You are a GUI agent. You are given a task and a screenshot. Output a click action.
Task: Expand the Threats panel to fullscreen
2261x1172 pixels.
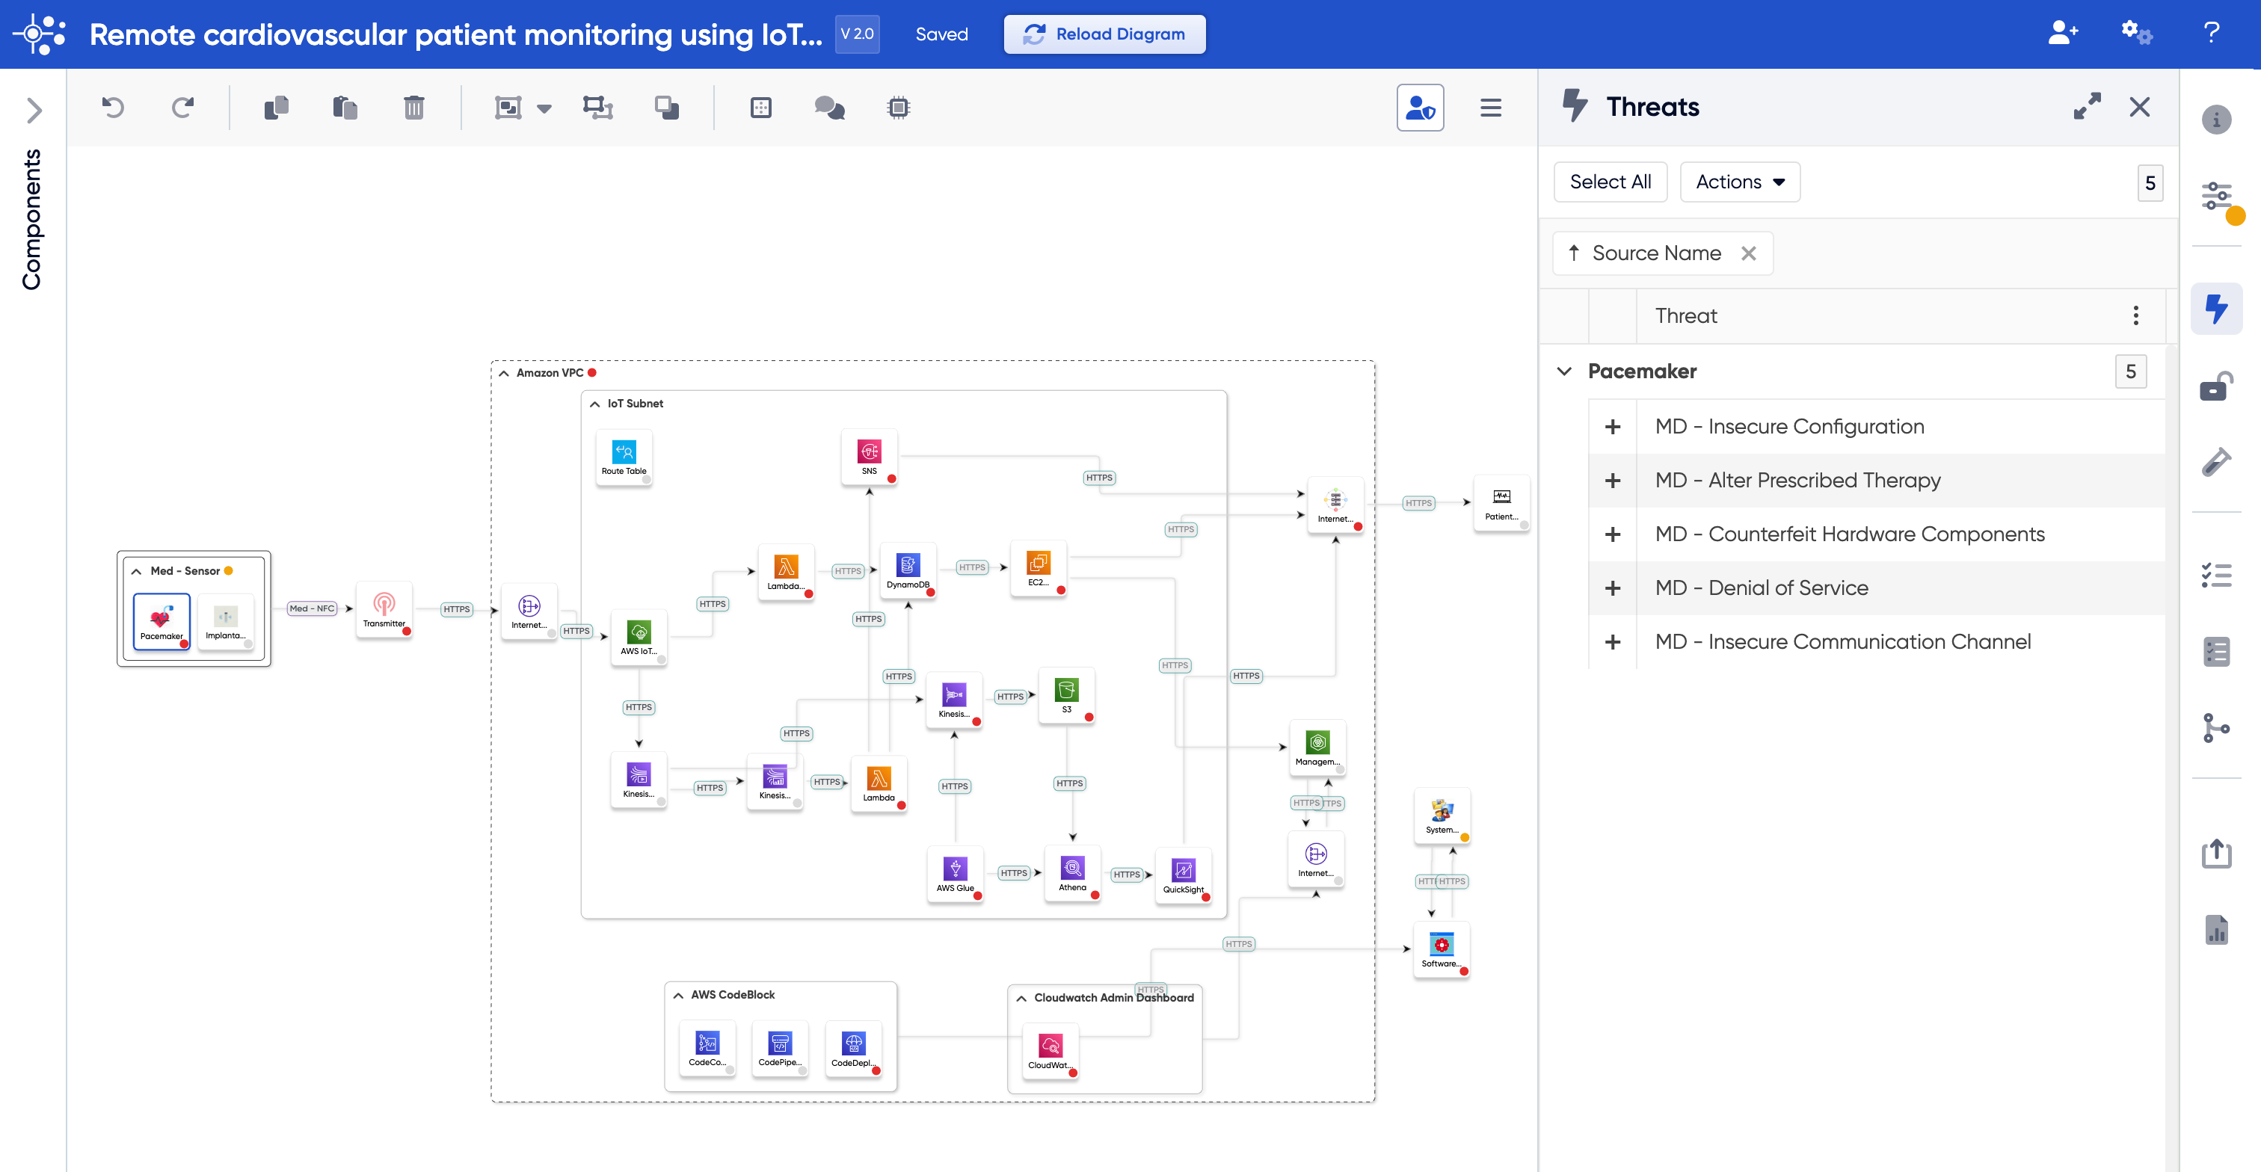2086,106
